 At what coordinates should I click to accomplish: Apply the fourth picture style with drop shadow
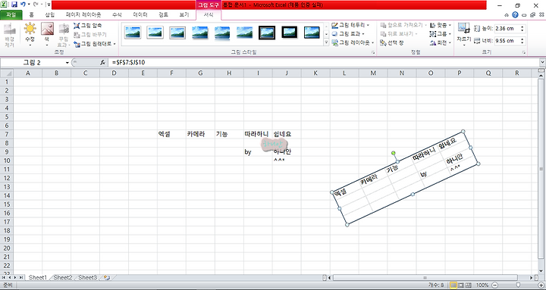(x=200, y=33)
